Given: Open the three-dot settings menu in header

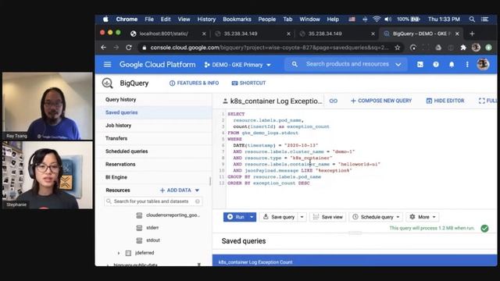Looking at the screenshot, I should (467, 64).
